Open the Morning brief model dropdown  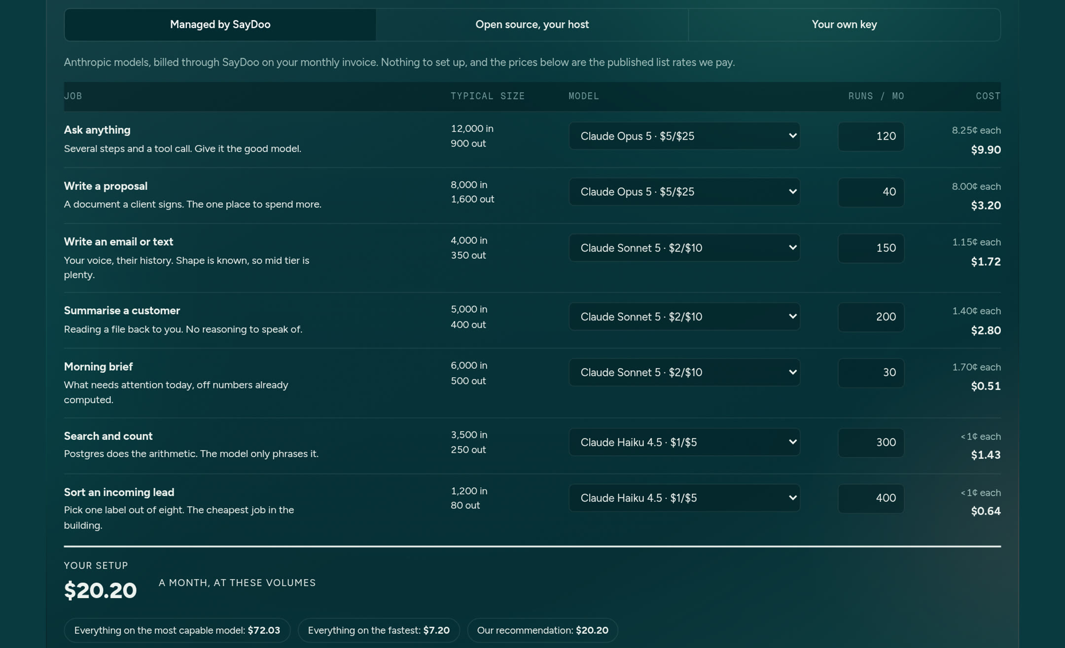(x=684, y=372)
